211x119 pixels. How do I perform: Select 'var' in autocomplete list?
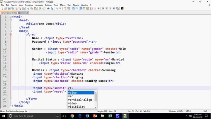pyautogui.click(x=81, y=96)
